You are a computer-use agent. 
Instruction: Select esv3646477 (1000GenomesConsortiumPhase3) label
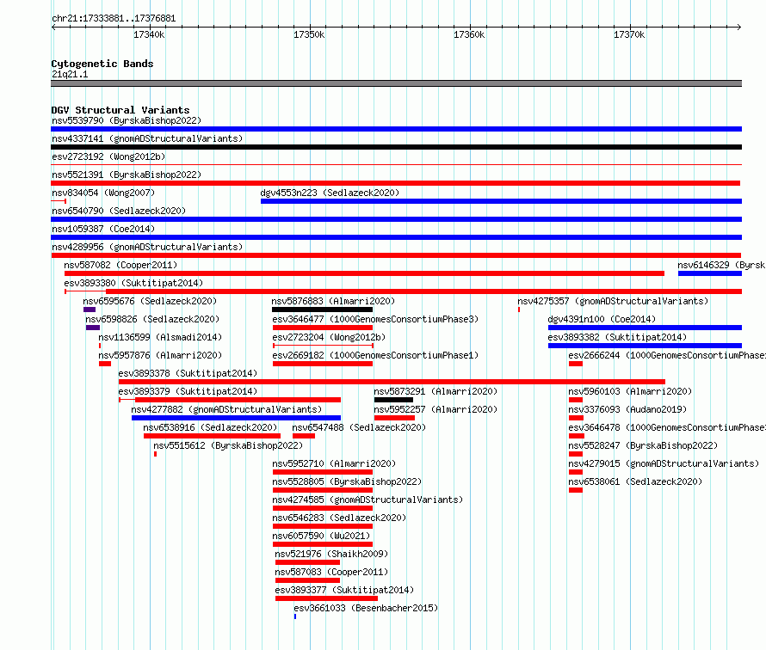[x=375, y=319]
